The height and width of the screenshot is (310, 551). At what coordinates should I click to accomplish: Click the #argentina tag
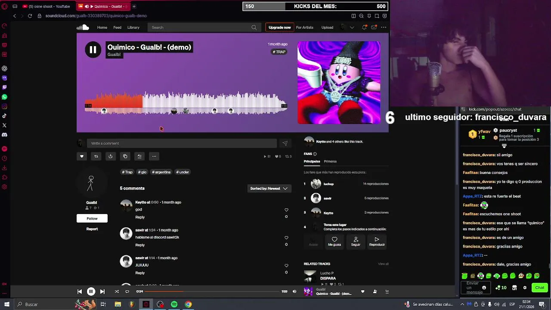point(161,172)
